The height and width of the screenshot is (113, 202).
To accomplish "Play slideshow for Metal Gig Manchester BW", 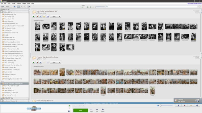I will pyautogui.click(x=34, y=16).
